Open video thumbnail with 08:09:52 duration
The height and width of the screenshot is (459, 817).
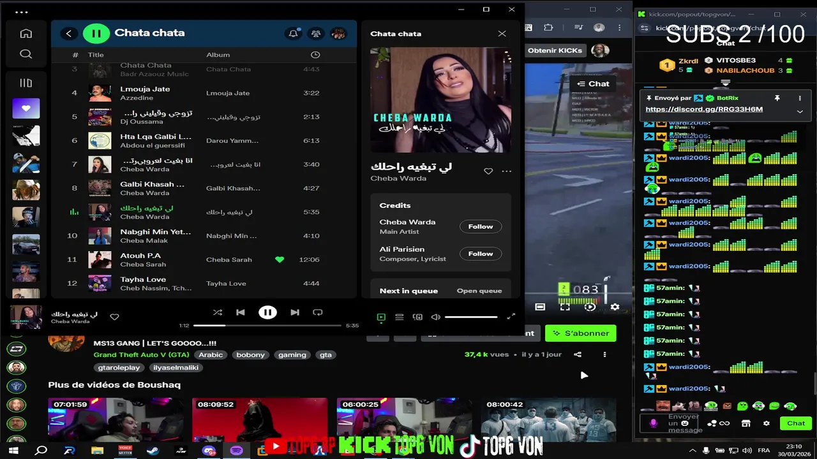(260, 419)
